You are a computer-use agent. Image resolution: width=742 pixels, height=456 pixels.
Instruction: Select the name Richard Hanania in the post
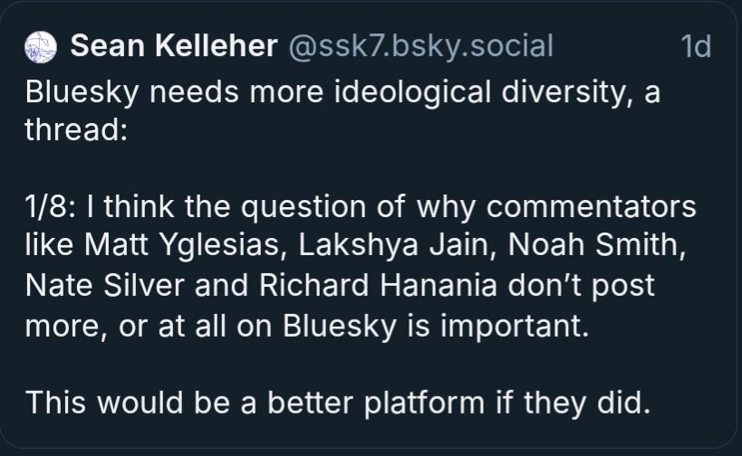coord(378,285)
